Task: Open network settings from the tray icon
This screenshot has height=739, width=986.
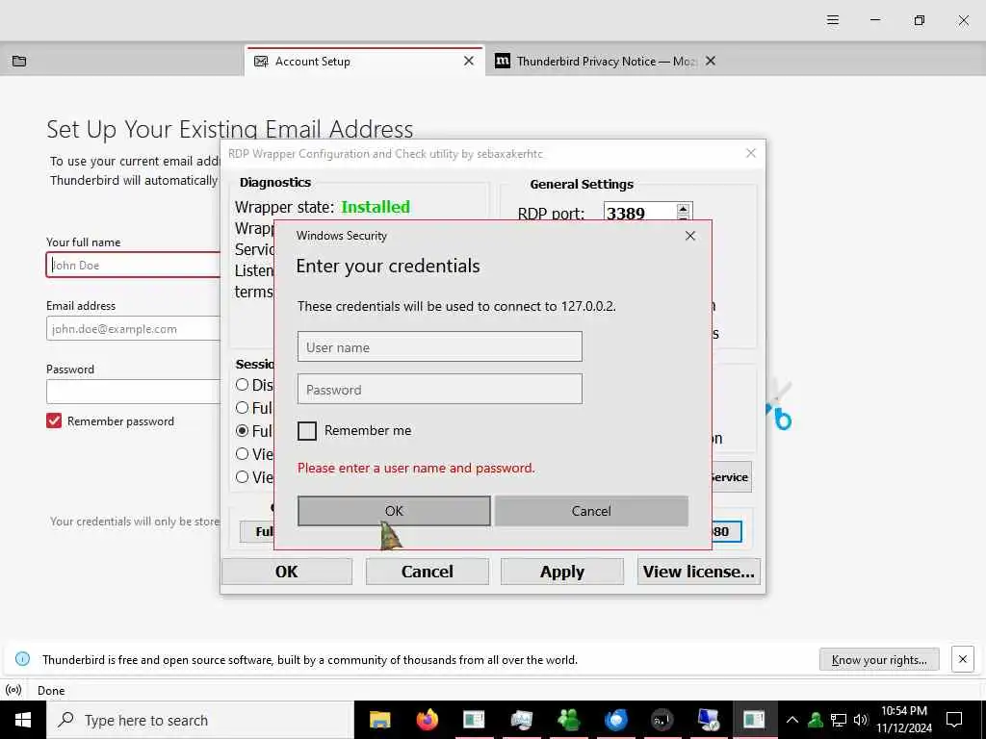Action: (x=839, y=720)
